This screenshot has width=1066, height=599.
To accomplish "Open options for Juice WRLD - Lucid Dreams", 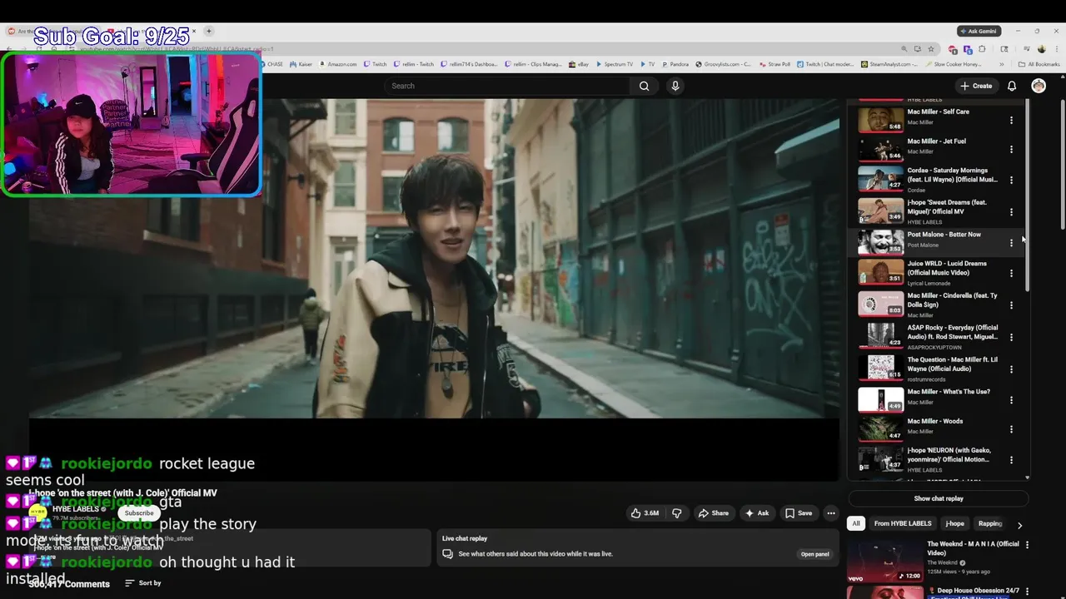I will click(1011, 273).
